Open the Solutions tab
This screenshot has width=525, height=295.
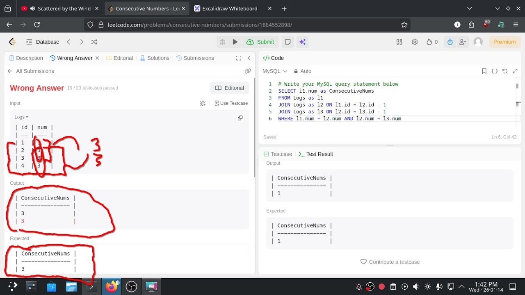(155, 58)
